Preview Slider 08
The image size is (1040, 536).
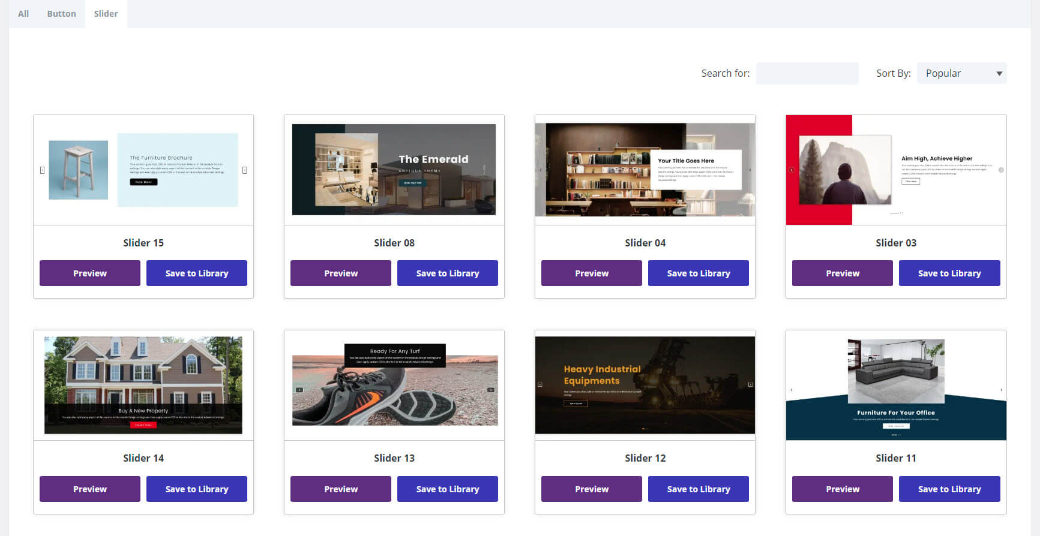(341, 273)
